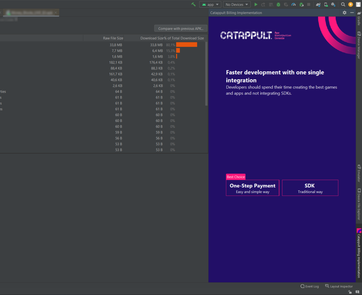Select the 182,1 KB raw size cell
The height and width of the screenshot is (295, 362).
point(116,62)
